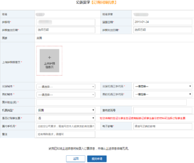Screen dimensions: 194x163
Task: Expand the 出发机场三字代码 dropdown
Action: pos(162,86)
